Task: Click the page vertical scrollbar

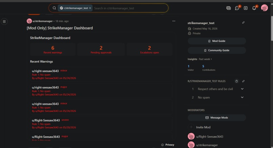Action: pos(272,29)
